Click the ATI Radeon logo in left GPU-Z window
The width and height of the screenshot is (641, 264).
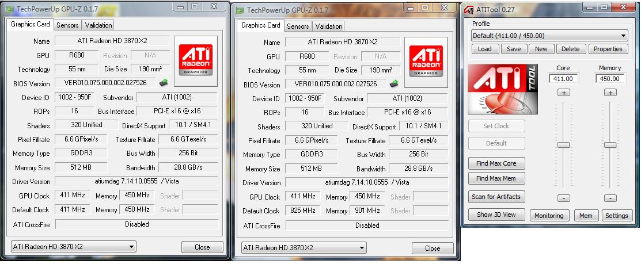195,61
